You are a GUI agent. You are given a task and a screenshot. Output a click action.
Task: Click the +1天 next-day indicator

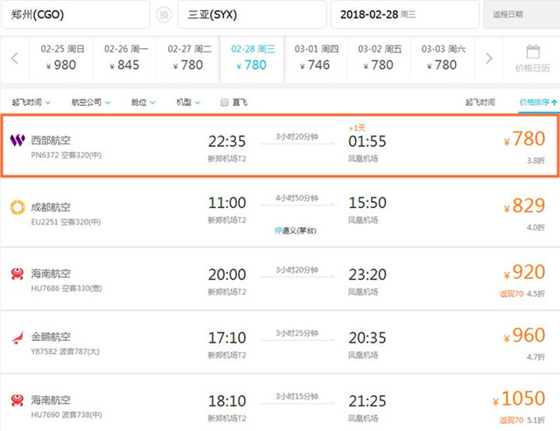tap(357, 129)
